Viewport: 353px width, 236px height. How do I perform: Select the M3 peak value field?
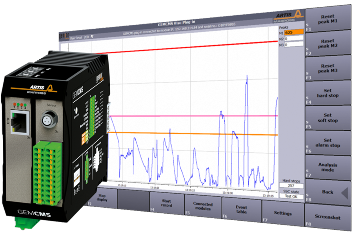point(294,44)
